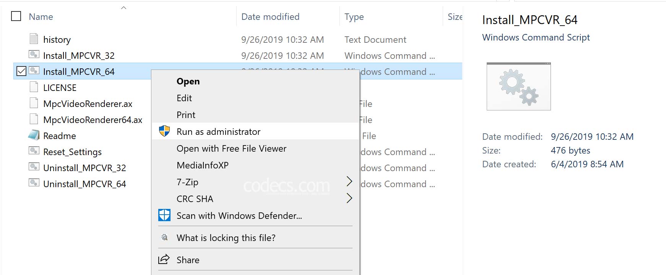Click the Share arrow icon
The height and width of the screenshot is (275, 666).
click(x=164, y=259)
